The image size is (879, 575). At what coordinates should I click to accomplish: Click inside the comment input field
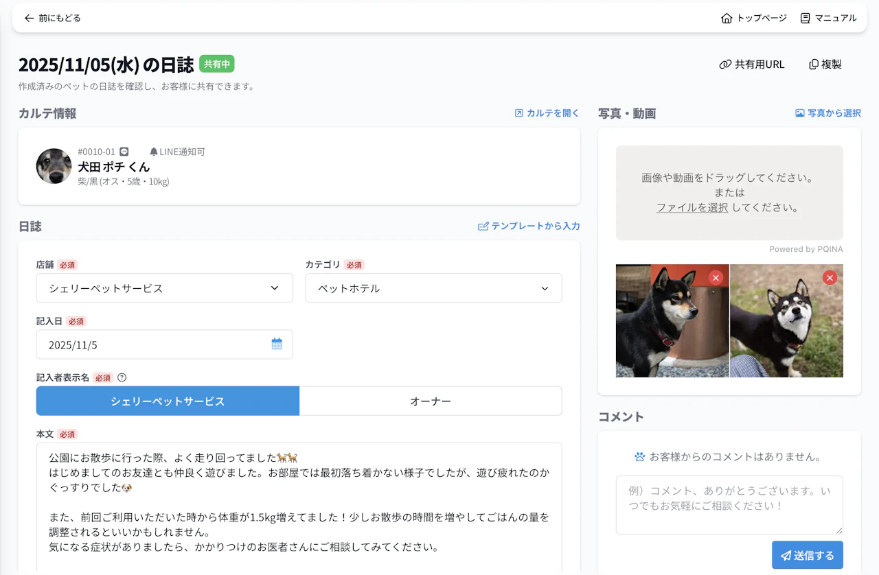729,504
